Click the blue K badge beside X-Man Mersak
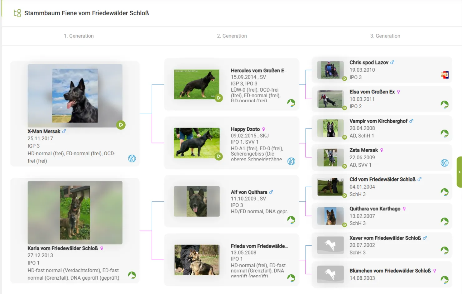This screenshot has width=462, height=294. 132,158
